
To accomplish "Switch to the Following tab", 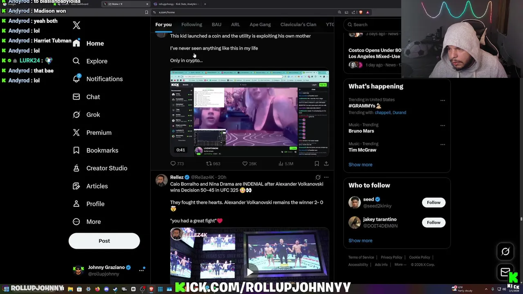I will point(192,24).
